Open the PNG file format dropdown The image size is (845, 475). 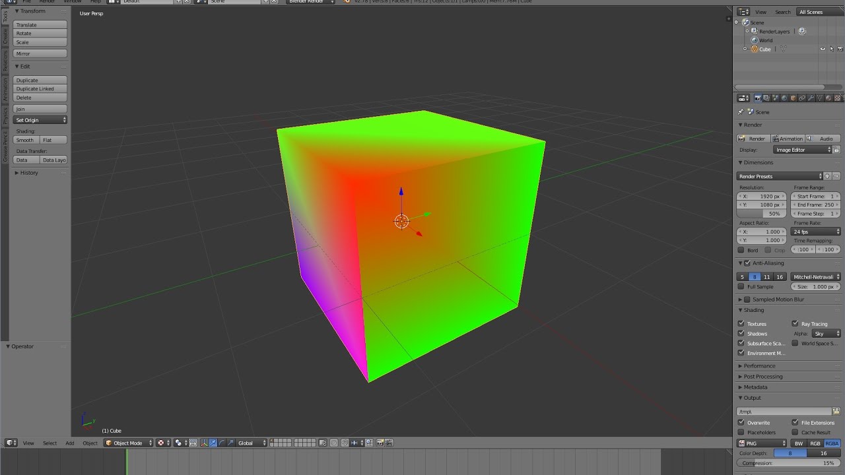[762, 443]
